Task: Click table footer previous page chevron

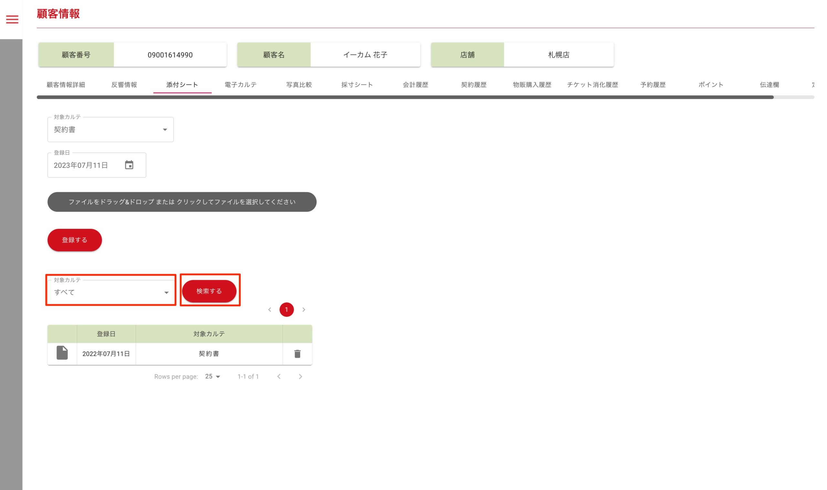Action: tap(279, 377)
